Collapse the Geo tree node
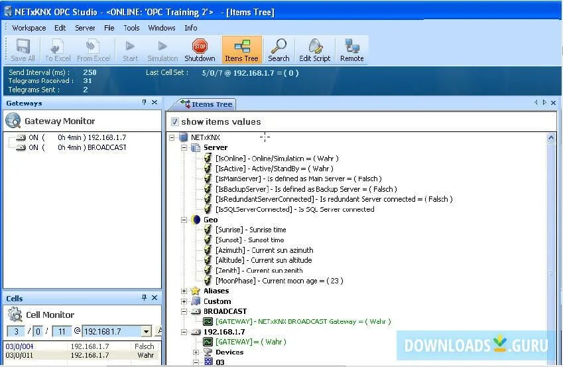 (x=184, y=220)
